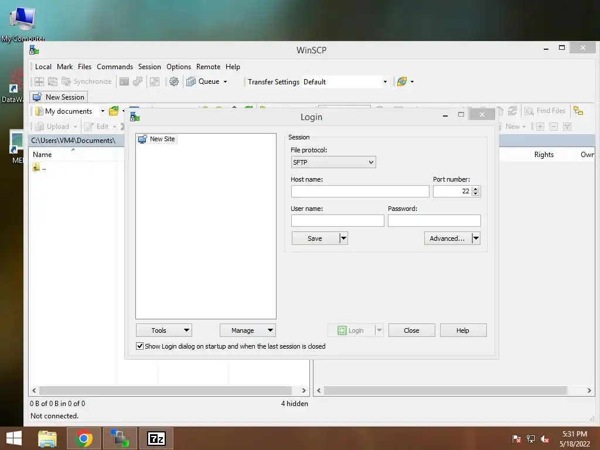Expand the Advanced dropdown arrow
Screen dimensions: 600x450
click(x=476, y=238)
